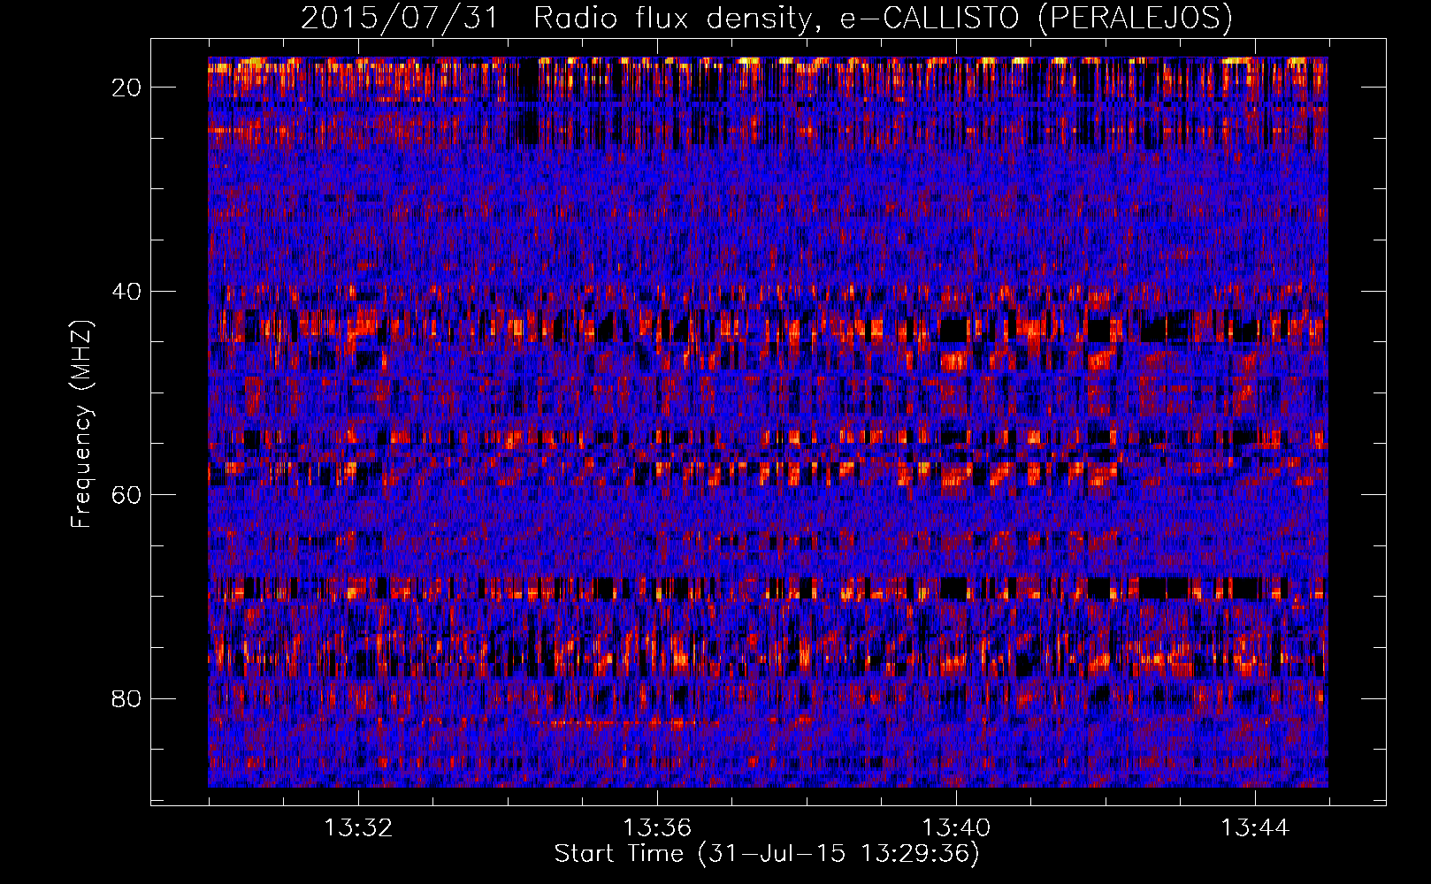
Task: Click the 20 MHz frequency tick label
Action: click(x=127, y=88)
